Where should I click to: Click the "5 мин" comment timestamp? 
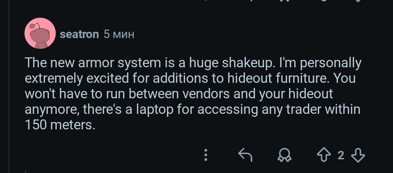coord(118,34)
